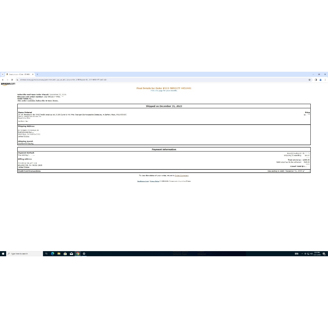
Task: Bookmark this page with the star icon
Action: 310,80
